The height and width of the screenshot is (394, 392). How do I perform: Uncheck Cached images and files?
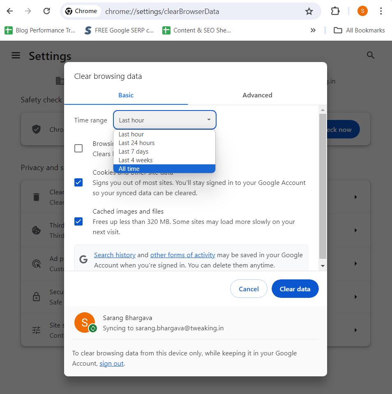coord(78,221)
